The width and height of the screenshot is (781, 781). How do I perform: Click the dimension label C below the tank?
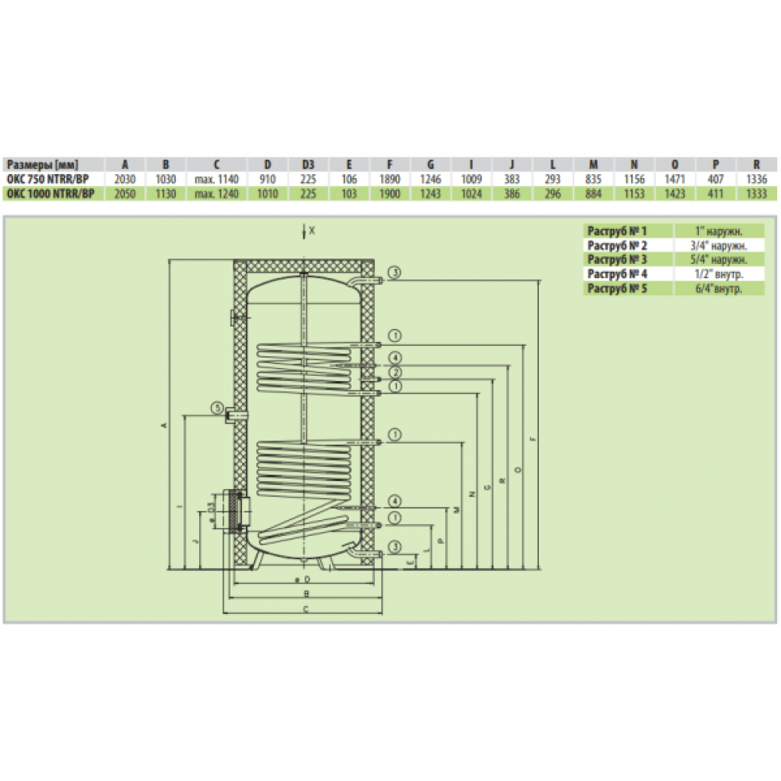click(306, 608)
